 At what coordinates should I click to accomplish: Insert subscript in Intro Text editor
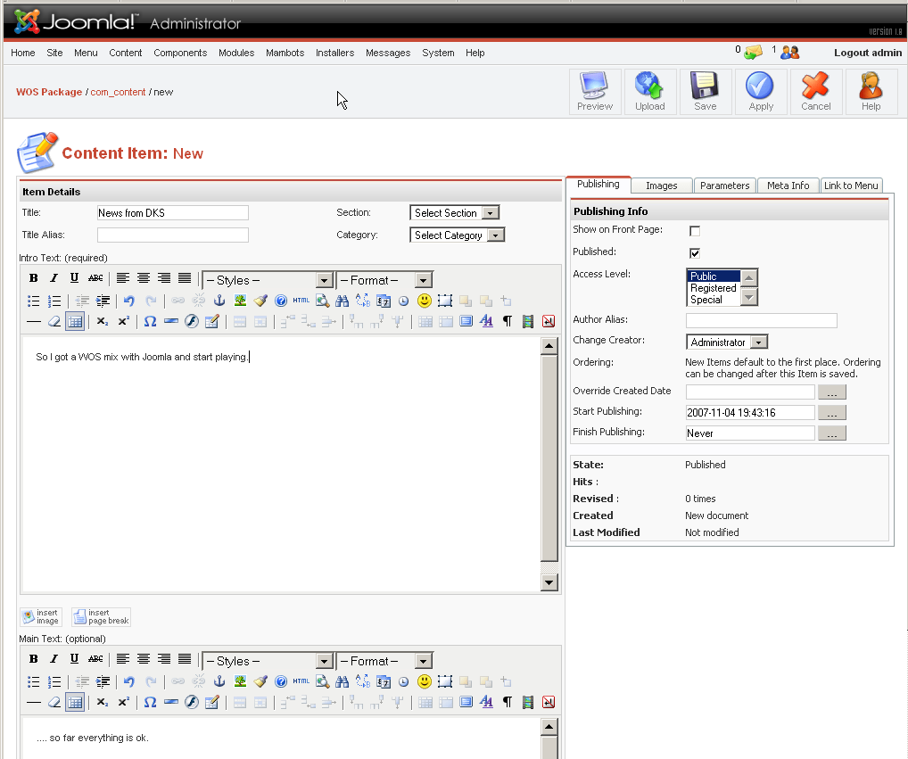point(103,321)
